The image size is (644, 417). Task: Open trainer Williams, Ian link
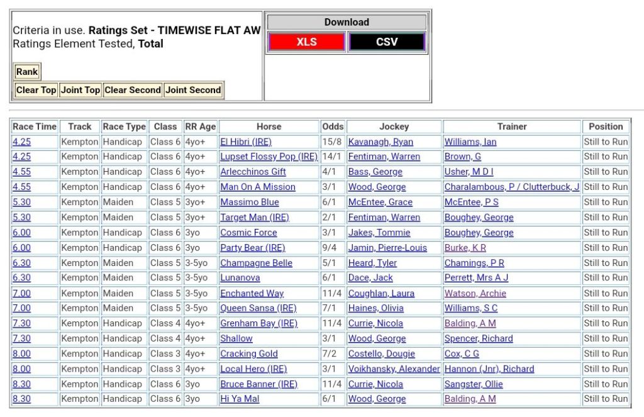pos(470,142)
